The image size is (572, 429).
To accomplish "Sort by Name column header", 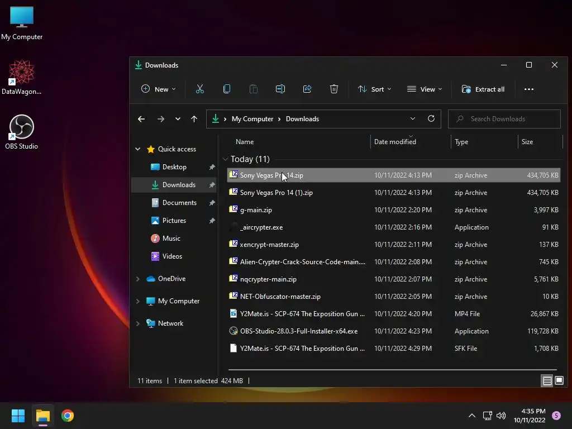I will [x=299, y=141].
